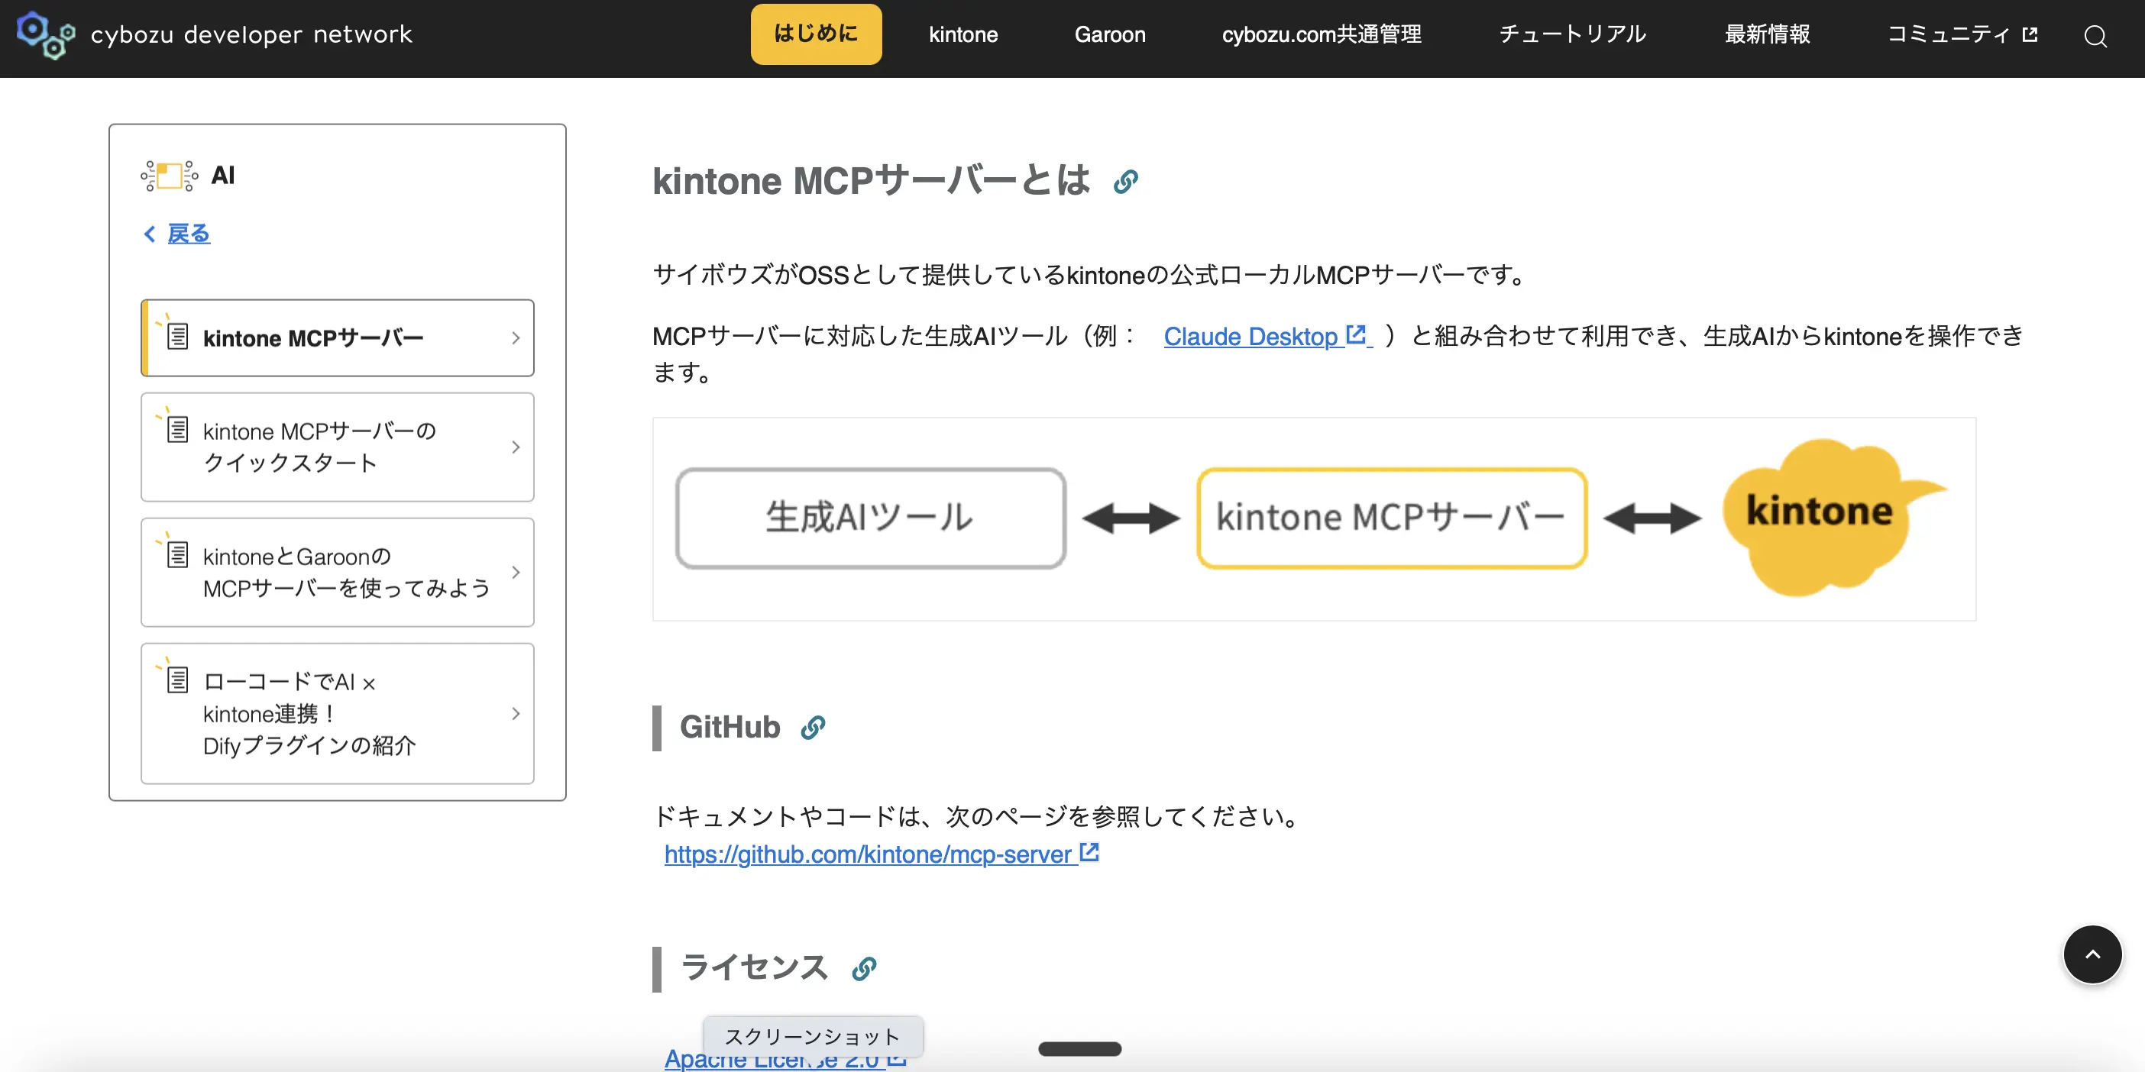Click the external link icon next to コミュニティ

tap(2030, 35)
